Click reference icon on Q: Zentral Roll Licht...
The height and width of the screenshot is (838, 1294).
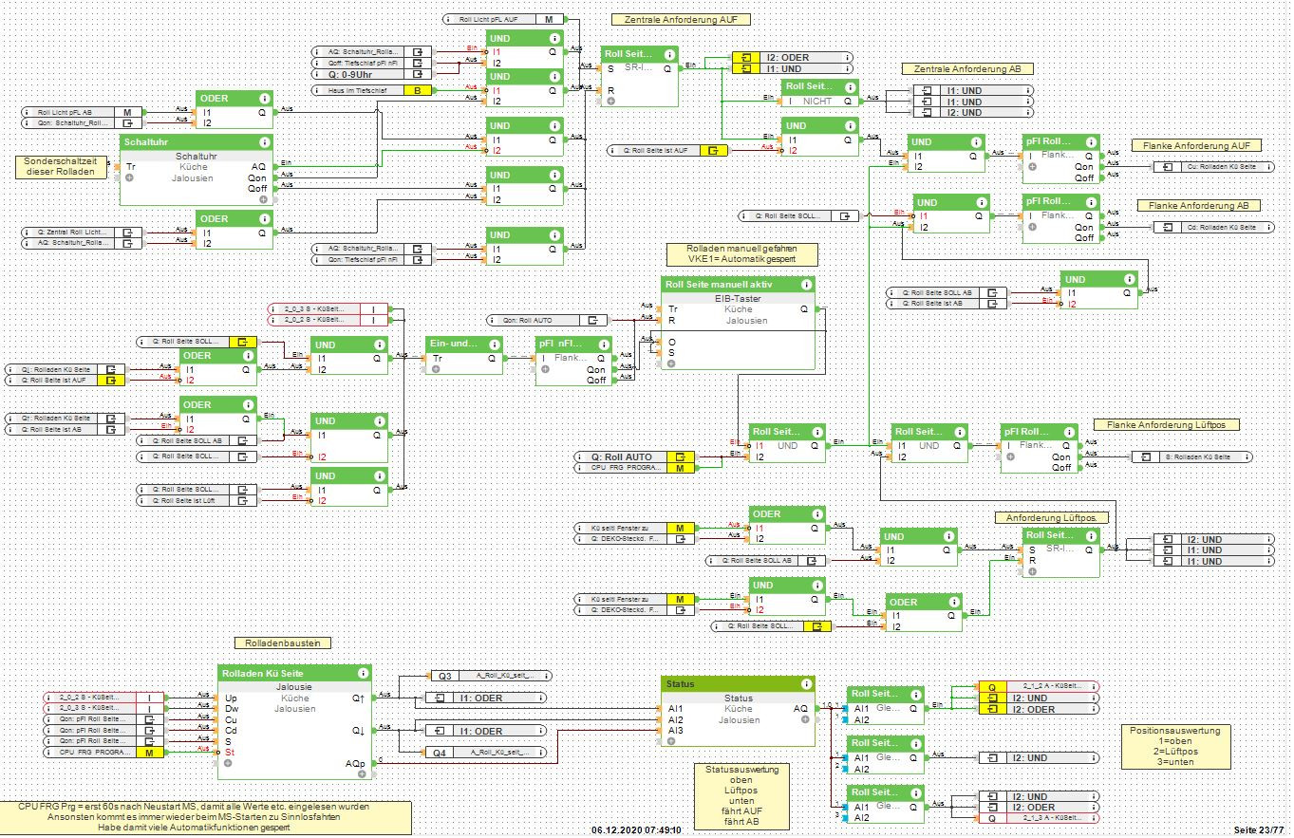pos(128,232)
